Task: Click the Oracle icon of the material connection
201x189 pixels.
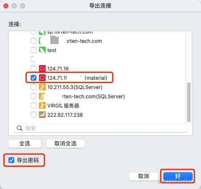Action: (x=42, y=78)
